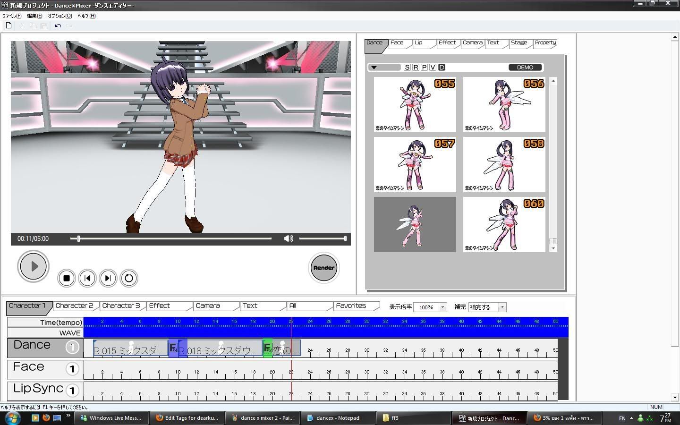Switch to the Camera tab in the right panel
This screenshot has width=680, height=425.
(472, 43)
